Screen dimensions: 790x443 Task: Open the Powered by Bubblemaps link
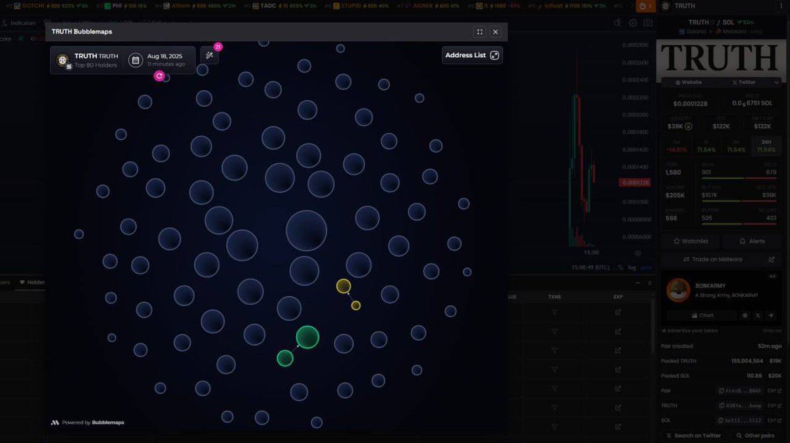(88, 423)
